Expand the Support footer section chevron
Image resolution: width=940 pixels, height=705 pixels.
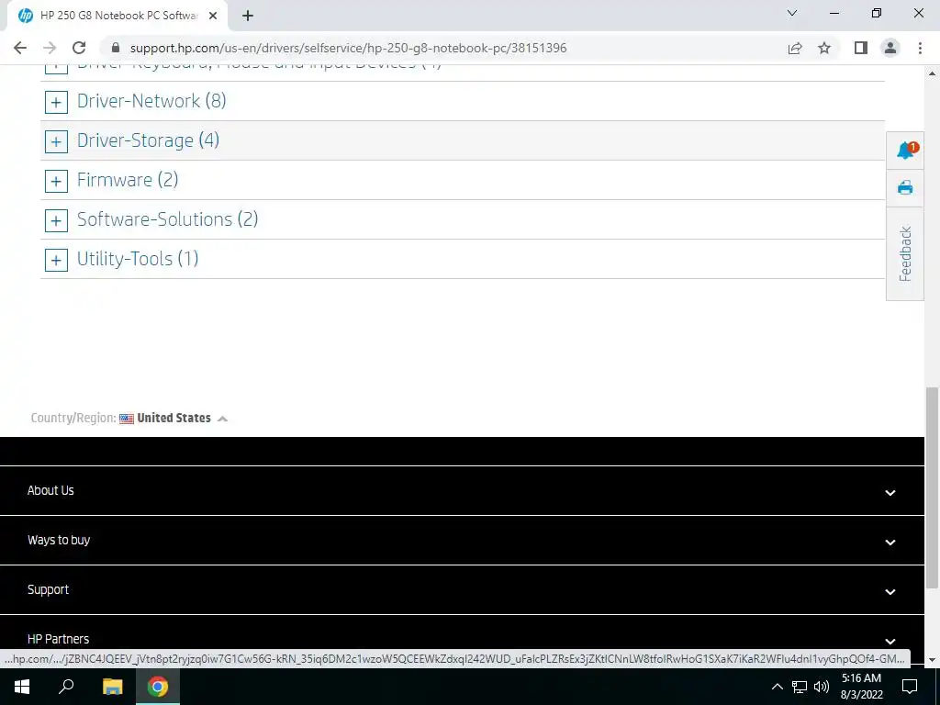[x=890, y=592]
